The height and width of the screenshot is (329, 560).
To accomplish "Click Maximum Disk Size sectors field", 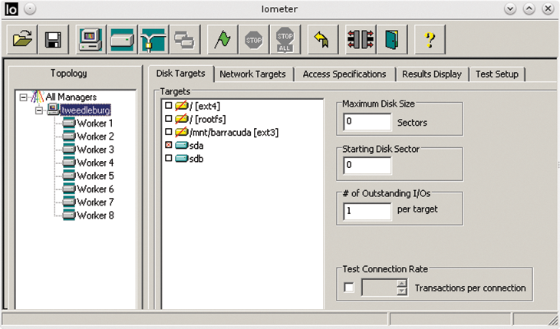I will 367,122.
